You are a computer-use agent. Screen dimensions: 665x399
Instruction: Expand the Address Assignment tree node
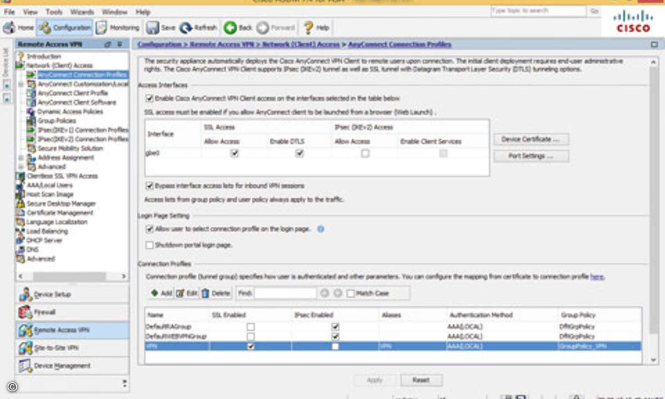tap(21, 157)
